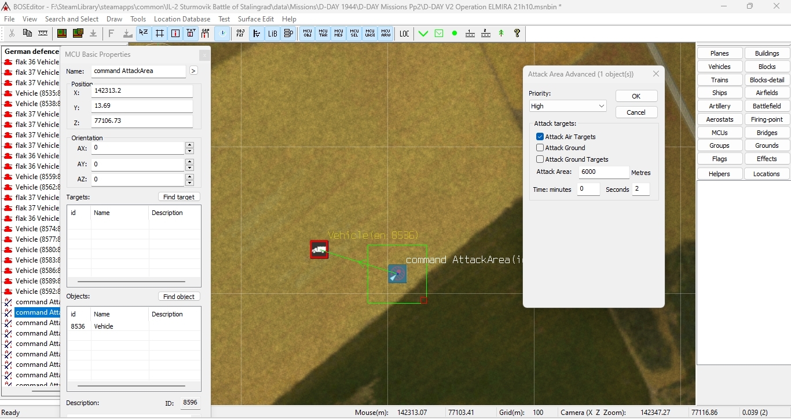The height and width of the screenshot is (419, 791).
Task: Uncheck Attack Air Targets
Action: (x=540, y=137)
